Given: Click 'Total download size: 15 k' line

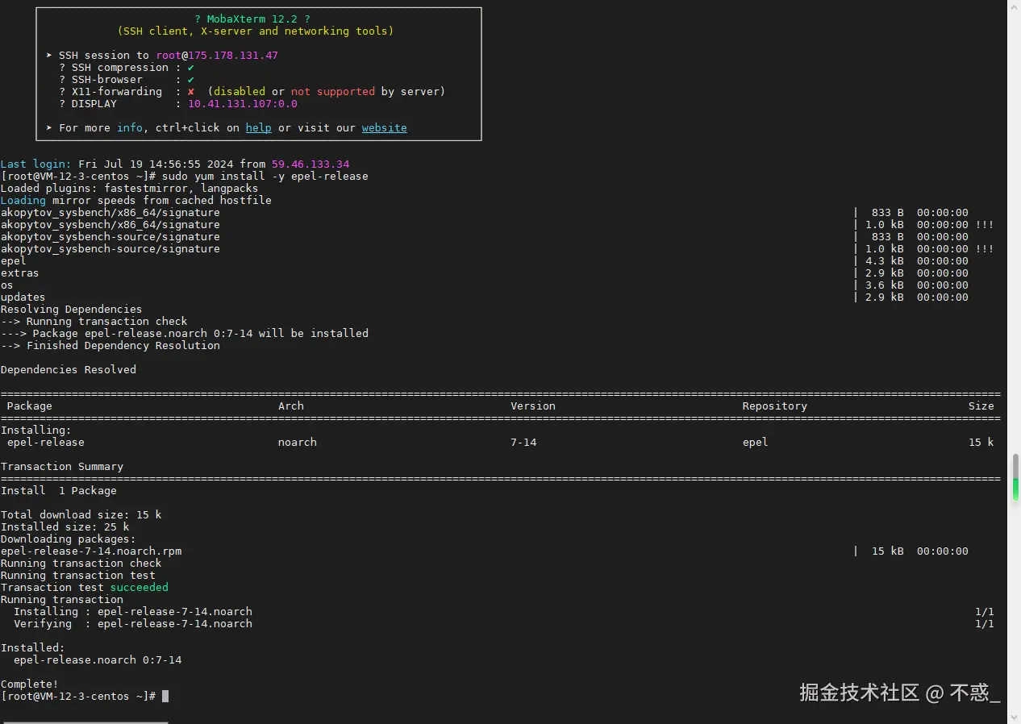Looking at the screenshot, I should click(x=81, y=514).
